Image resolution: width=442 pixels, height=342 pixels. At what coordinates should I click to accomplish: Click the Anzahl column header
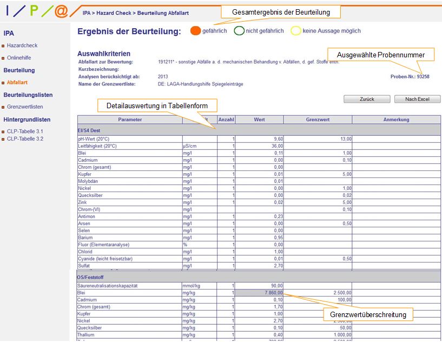point(226,120)
